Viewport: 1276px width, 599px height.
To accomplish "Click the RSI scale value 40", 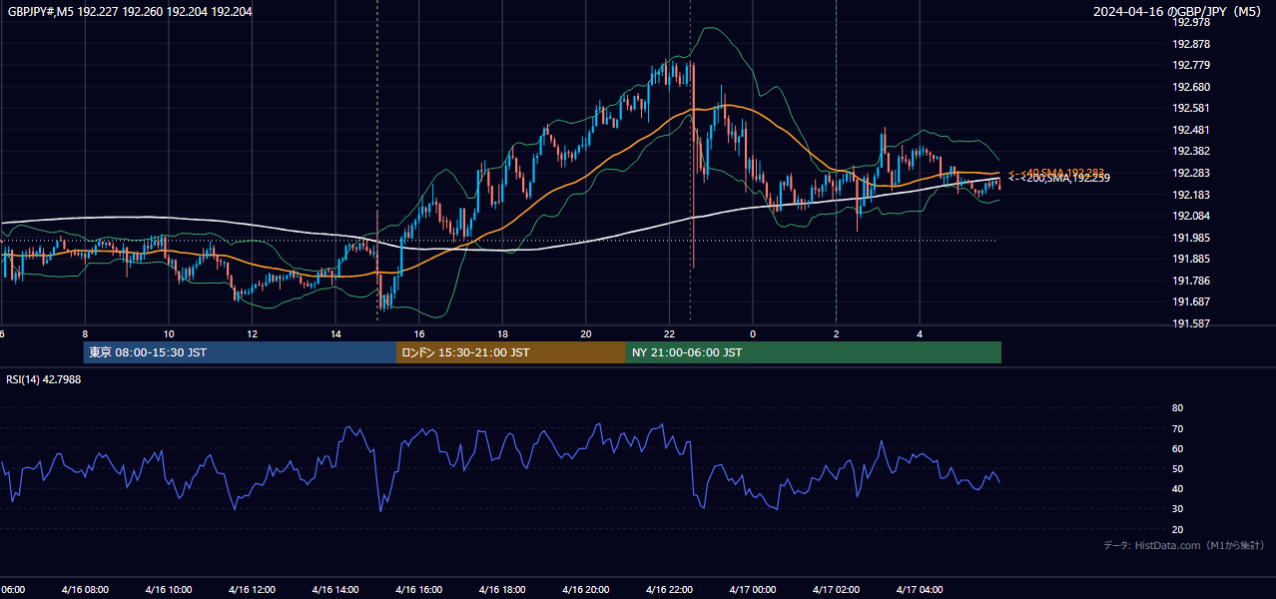I will point(1177,488).
